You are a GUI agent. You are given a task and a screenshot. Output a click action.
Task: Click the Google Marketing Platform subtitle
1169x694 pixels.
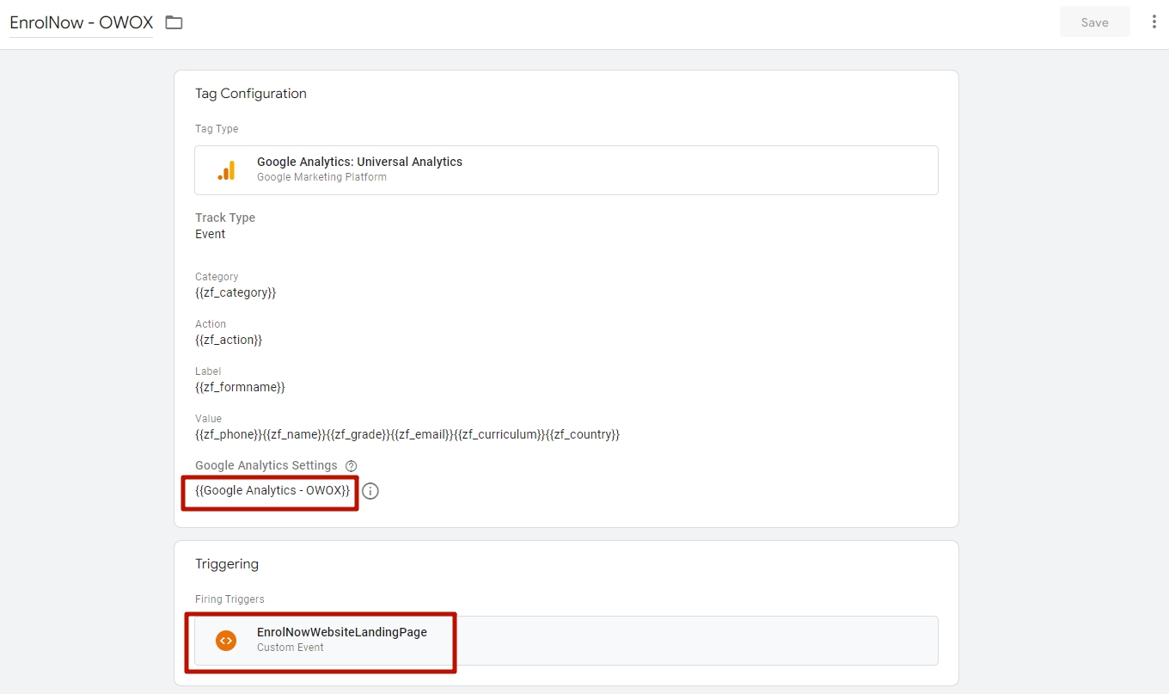tap(321, 177)
